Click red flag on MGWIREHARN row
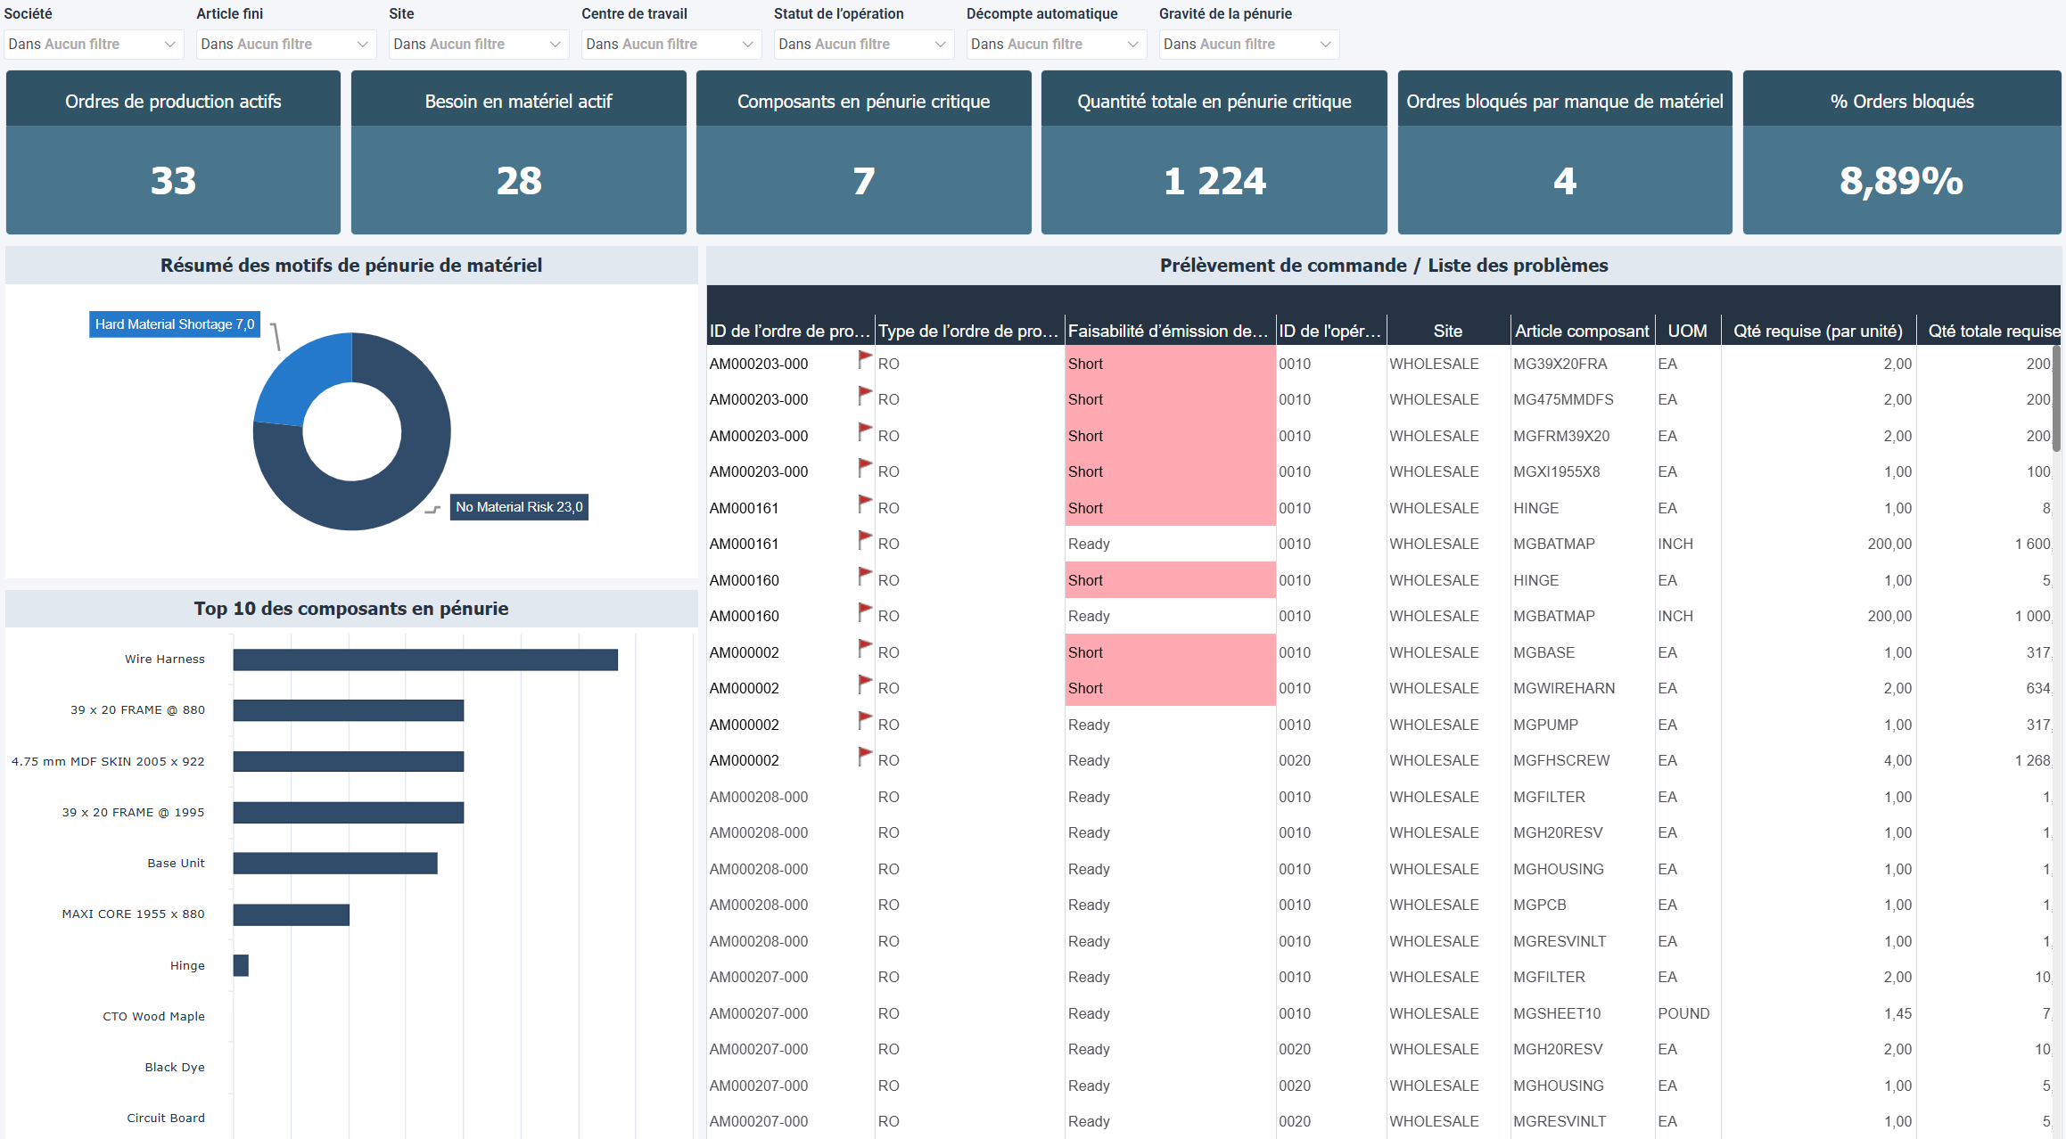The height and width of the screenshot is (1139, 2066). point(864,684)
